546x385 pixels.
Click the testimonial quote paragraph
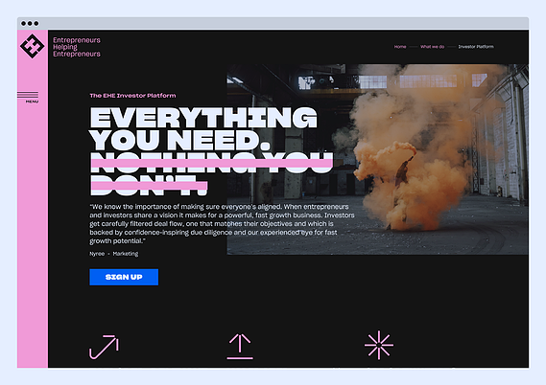pos(222,224)
